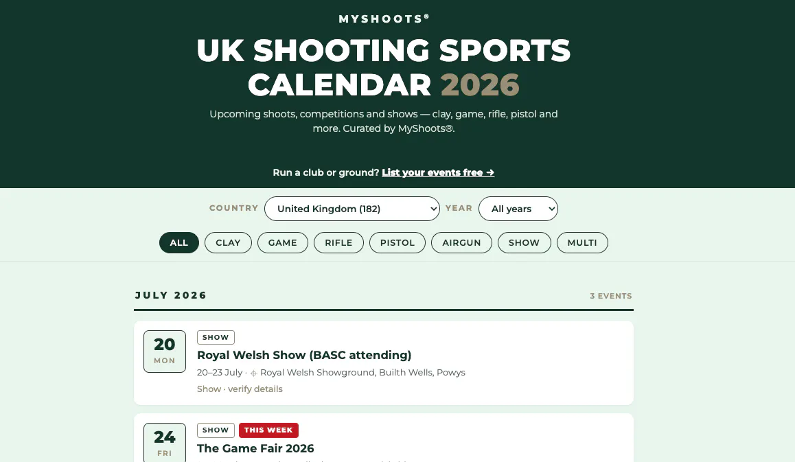Image resolution: width=795 pixels, height=462 pixels.
Task: Click the location pin icon beside Royal Welsh Showground
Action: click(x=253, y=373)
